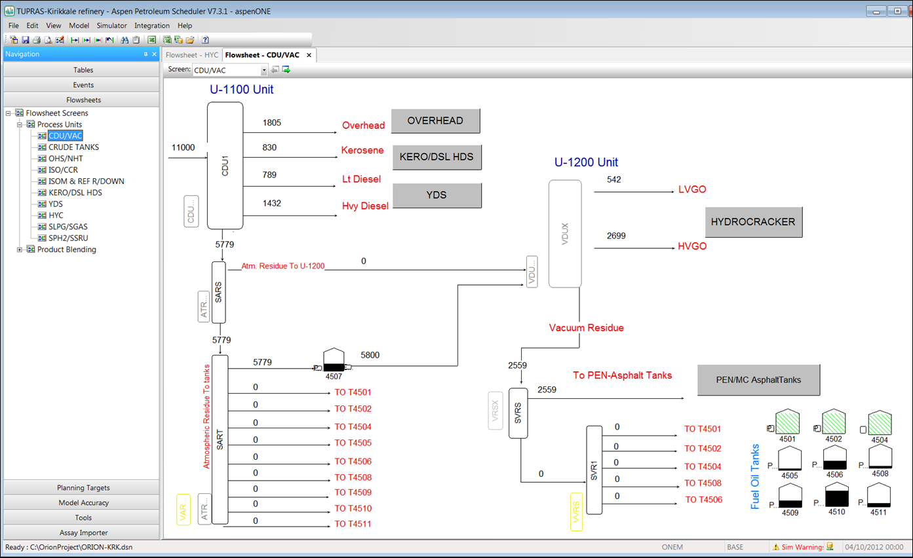Toggle the checkbox beside tank 4502
Screen dimensions: 913x558
point(817,429)
